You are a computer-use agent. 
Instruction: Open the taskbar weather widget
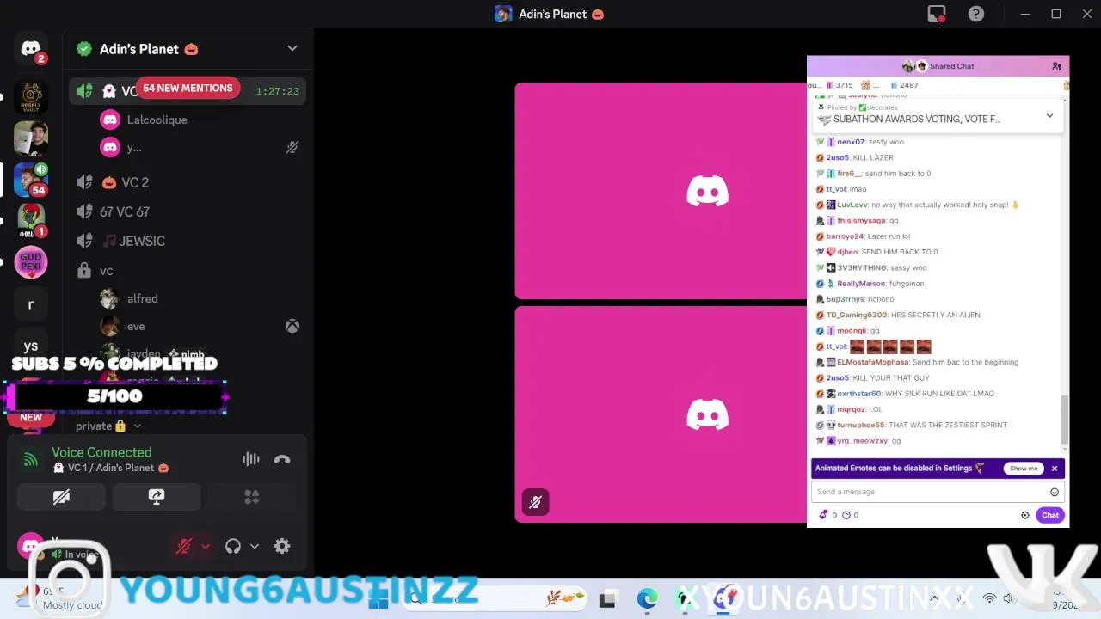pyautogui.click(x=62, y=598)
